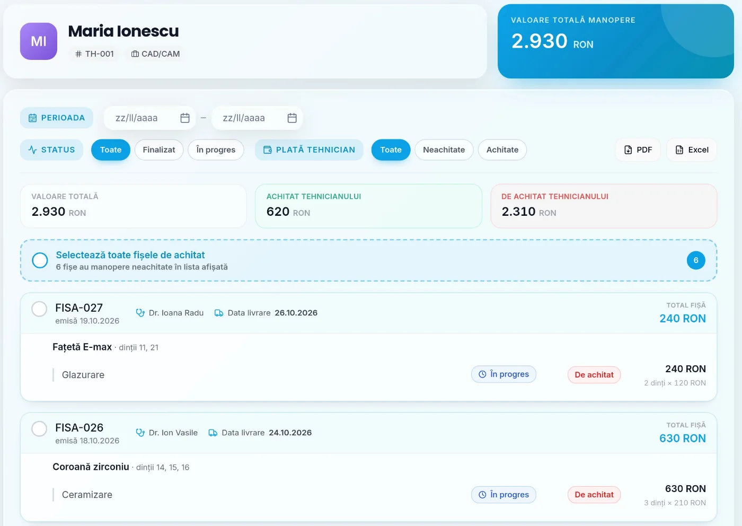Viewport: 742px width, 526px height.
Task: Click the count badge showing 6
Action: pyautogui.click(x=696, y=260)
